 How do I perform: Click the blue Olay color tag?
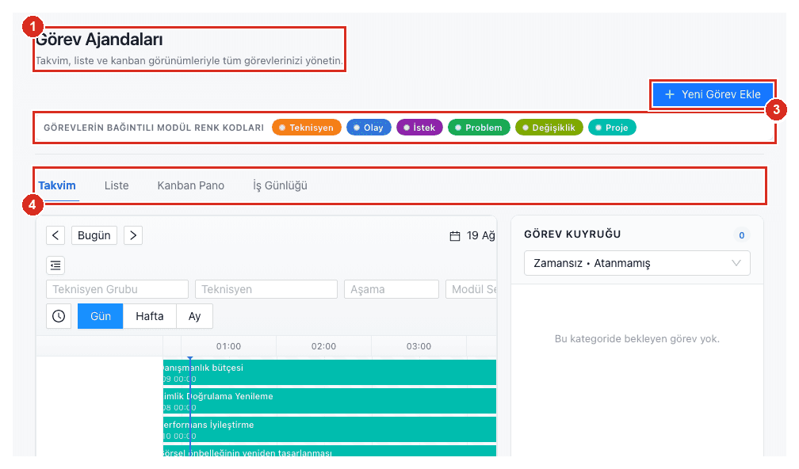pyautogui.click(x=369, y=128)
